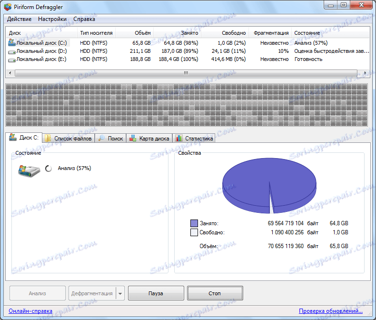Sort by the Свободно column header
The image size is (376, 320).
[225, 33]
